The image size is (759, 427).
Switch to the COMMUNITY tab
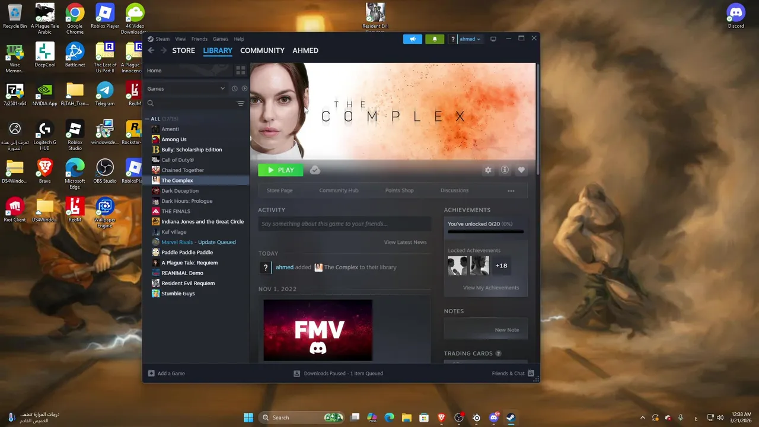[262, 50]
